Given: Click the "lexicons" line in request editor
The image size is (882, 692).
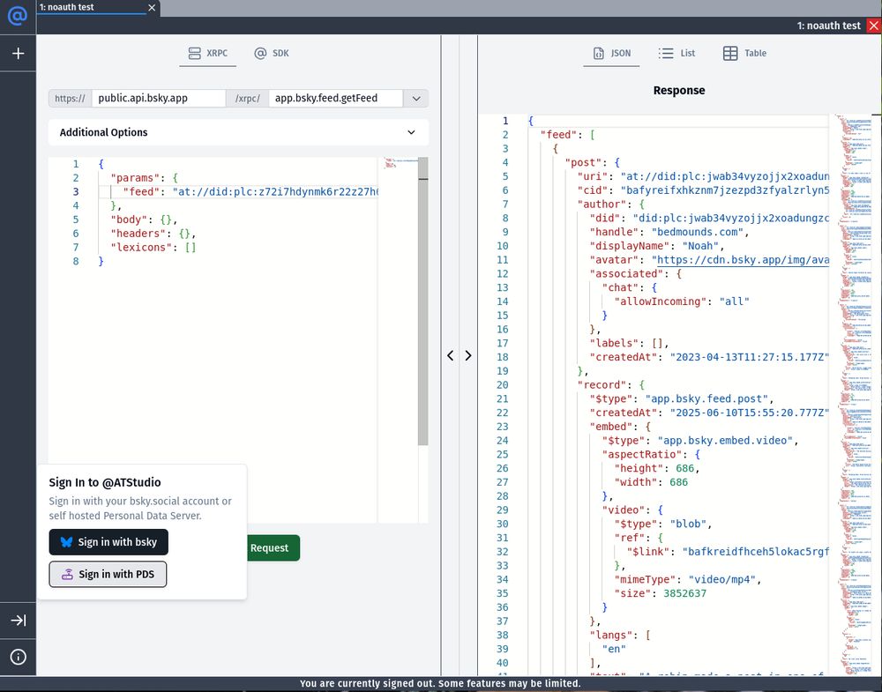Looking at the screenshot, I should (x=153, y=248).
